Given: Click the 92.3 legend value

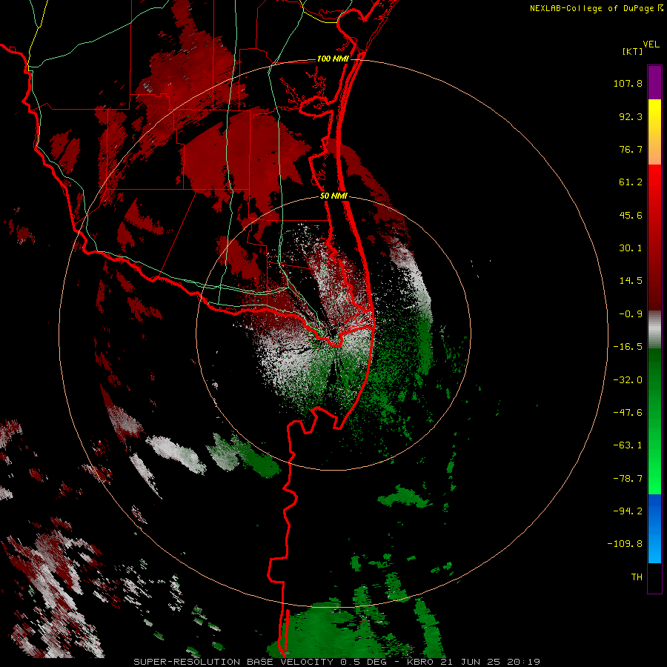Looking at the screenshot, I should [x=631, y=116].
